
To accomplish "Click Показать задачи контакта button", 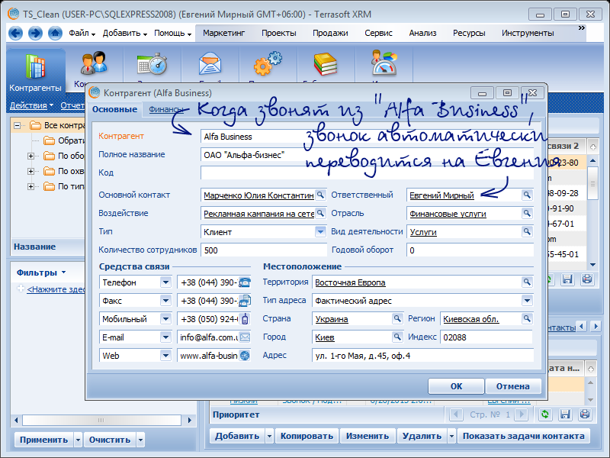I will [523, 436].
